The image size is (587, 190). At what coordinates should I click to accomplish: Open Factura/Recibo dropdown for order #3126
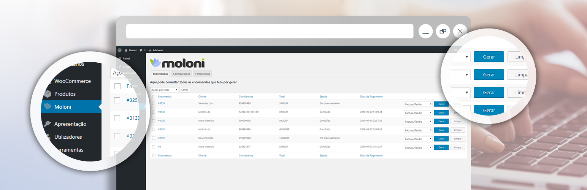418,122
